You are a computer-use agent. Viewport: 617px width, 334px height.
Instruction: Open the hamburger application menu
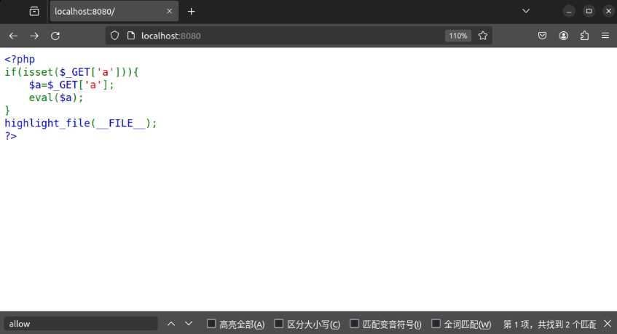(x=605, y=36)
